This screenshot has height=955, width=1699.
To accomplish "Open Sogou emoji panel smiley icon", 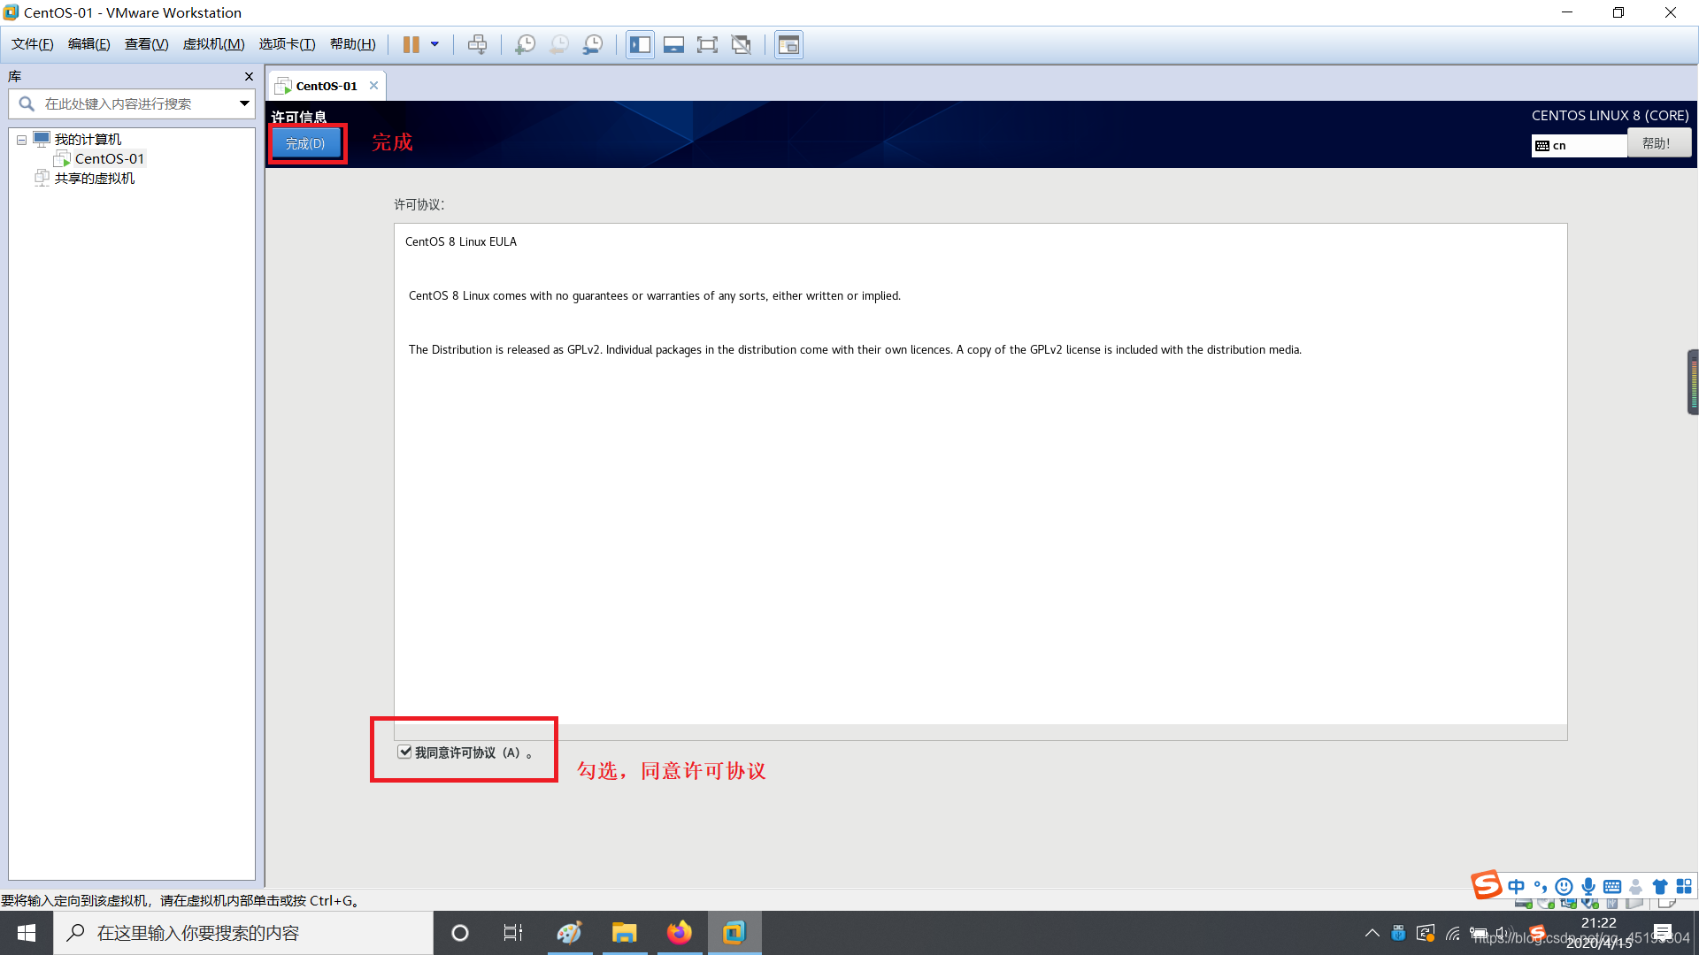I will point(1564,886).
